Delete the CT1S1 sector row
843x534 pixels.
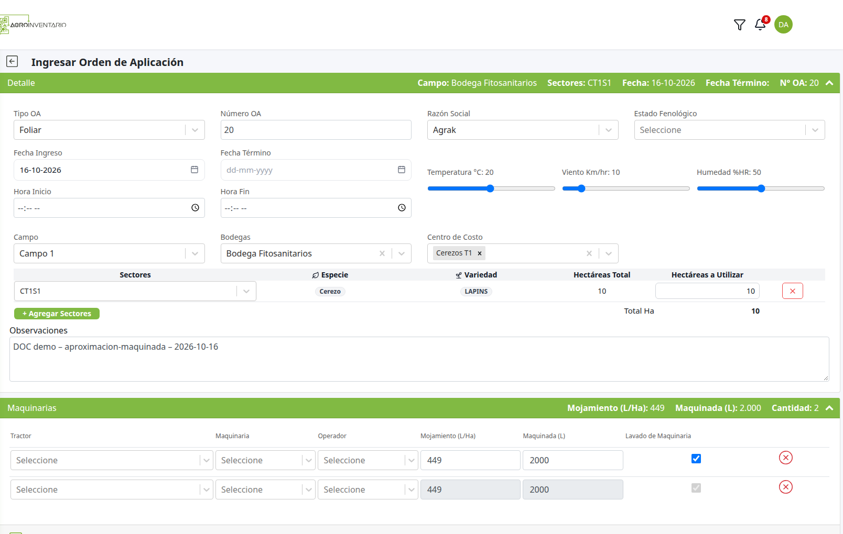(x=793, y=291)
